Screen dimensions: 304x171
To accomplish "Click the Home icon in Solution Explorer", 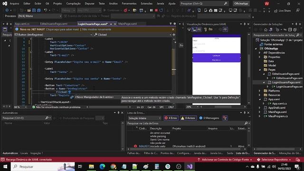I will (266, 29).
